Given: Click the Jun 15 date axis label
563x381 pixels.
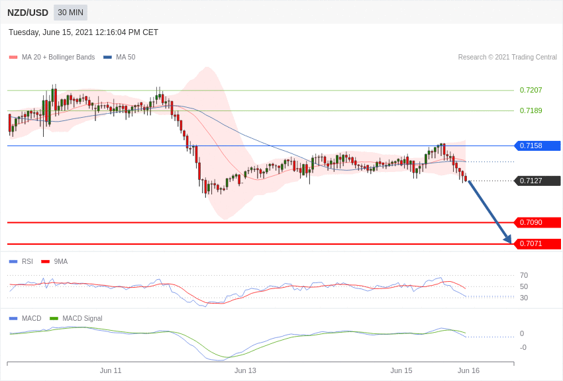Looking at the screenshot, I should point(401,370).
